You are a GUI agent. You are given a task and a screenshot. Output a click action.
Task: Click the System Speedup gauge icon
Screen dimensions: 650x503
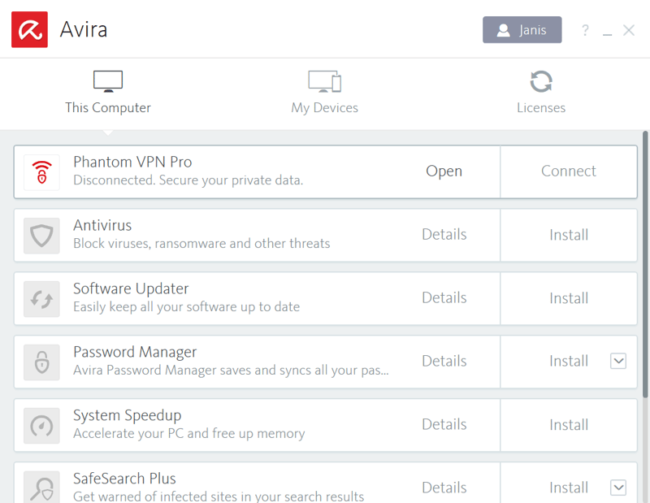pos(41,426)
